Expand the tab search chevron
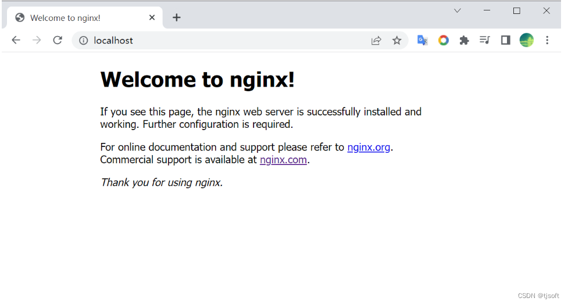568x305 pixels. [x=457, y=11]
